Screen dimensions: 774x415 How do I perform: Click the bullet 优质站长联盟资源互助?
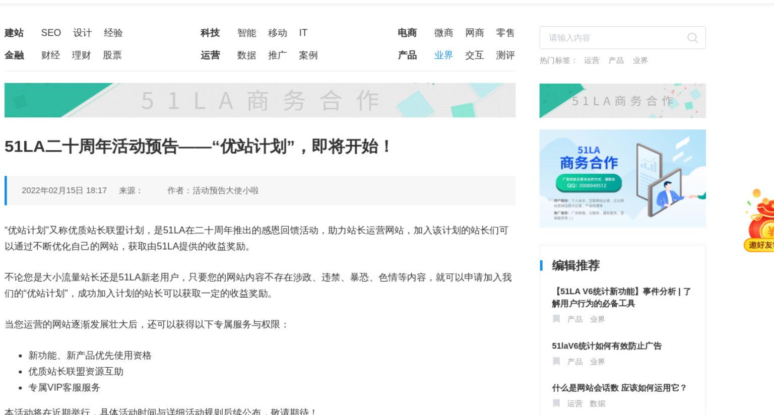[x=76, y=372]
